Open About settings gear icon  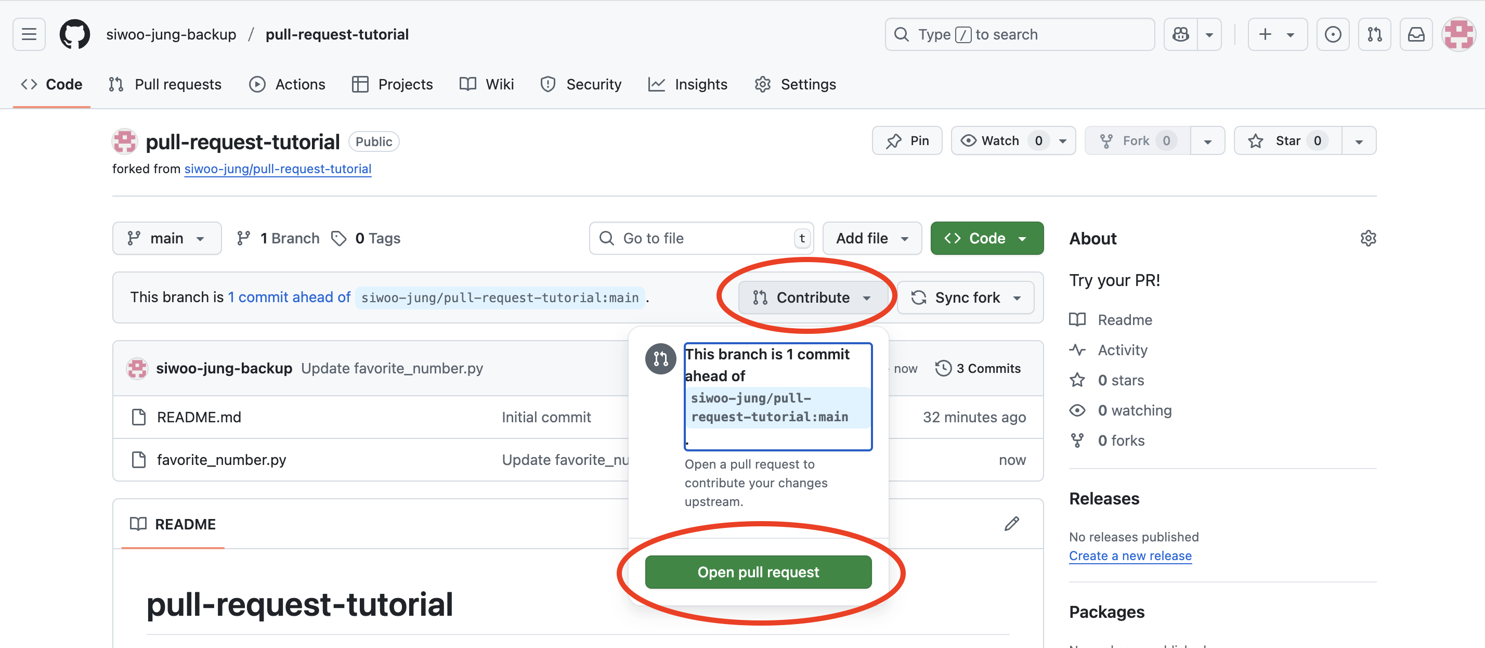click(1368, 238)
